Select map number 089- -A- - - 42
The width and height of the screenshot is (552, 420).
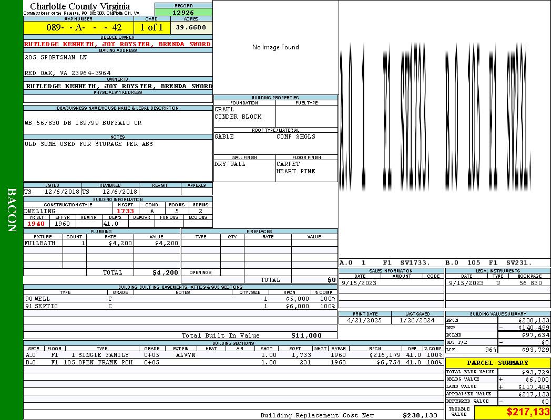84,27
